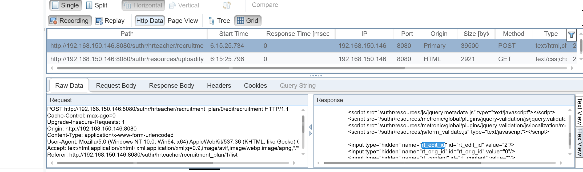The width and height of the screenshot is (583, 172).
Task: Click grid horizontal scrollbar thumb
Action: pos(231,68)
